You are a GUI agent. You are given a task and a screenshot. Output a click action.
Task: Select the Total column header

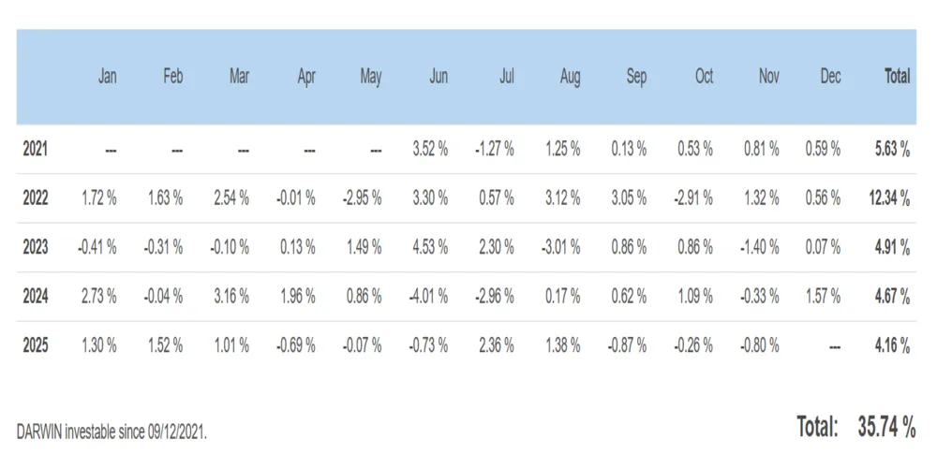(897, 77)
